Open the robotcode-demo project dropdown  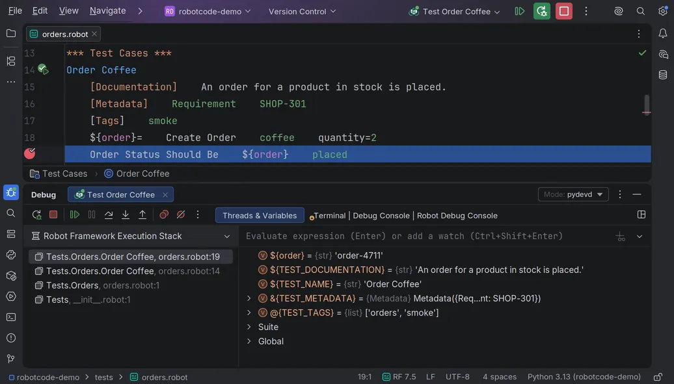(208, 11)
